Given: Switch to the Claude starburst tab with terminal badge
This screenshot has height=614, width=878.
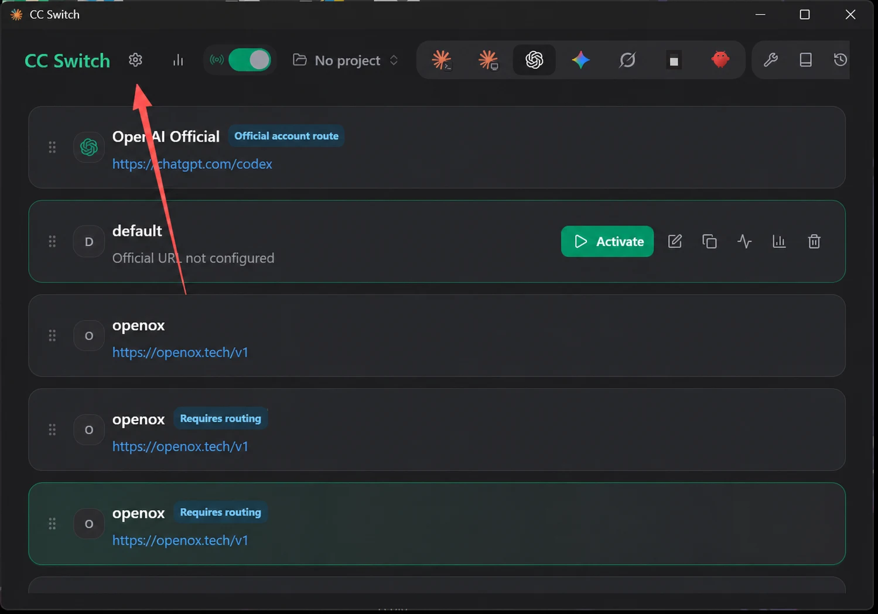Looking at the screenshot, I should (x=441, y=60).
